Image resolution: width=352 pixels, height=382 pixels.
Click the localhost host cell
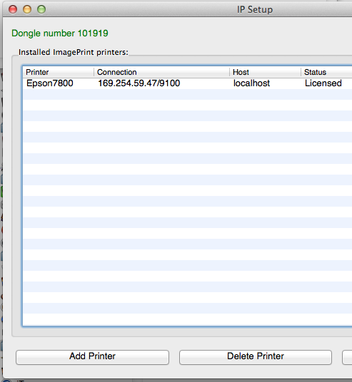pos(251,83)
